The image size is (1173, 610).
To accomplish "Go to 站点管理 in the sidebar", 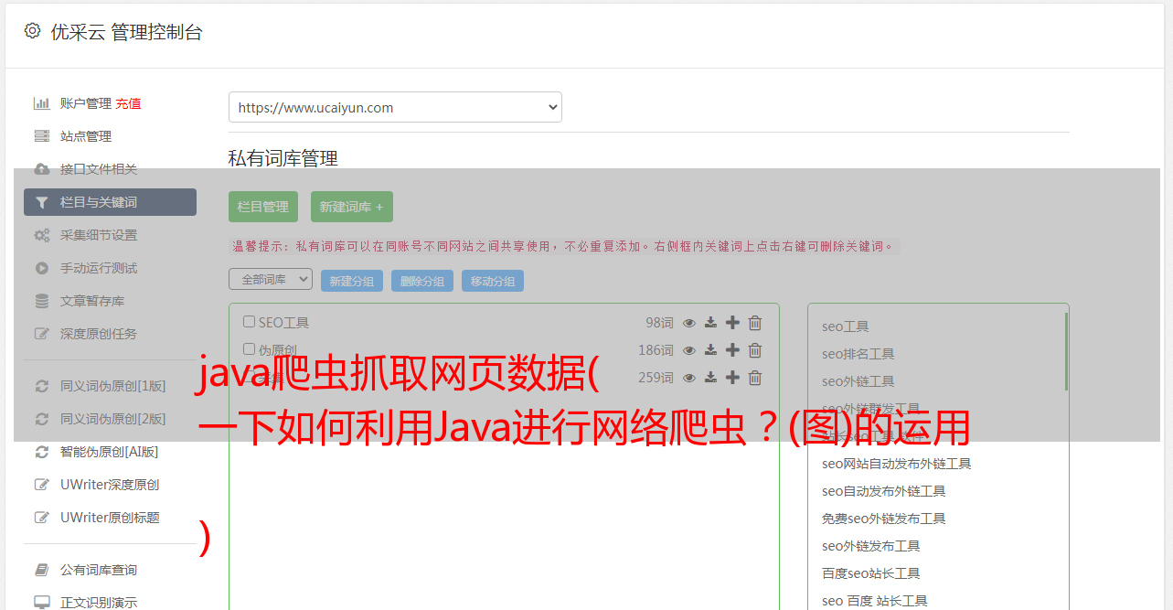I will click(x=86, y=136).
